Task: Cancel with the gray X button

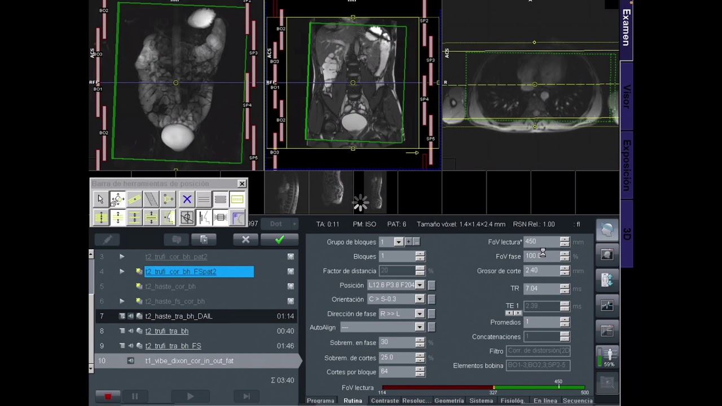Action: [246, 240]
